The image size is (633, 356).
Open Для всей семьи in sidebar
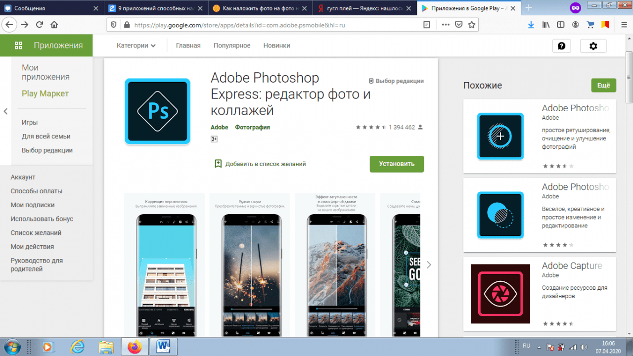46,136
